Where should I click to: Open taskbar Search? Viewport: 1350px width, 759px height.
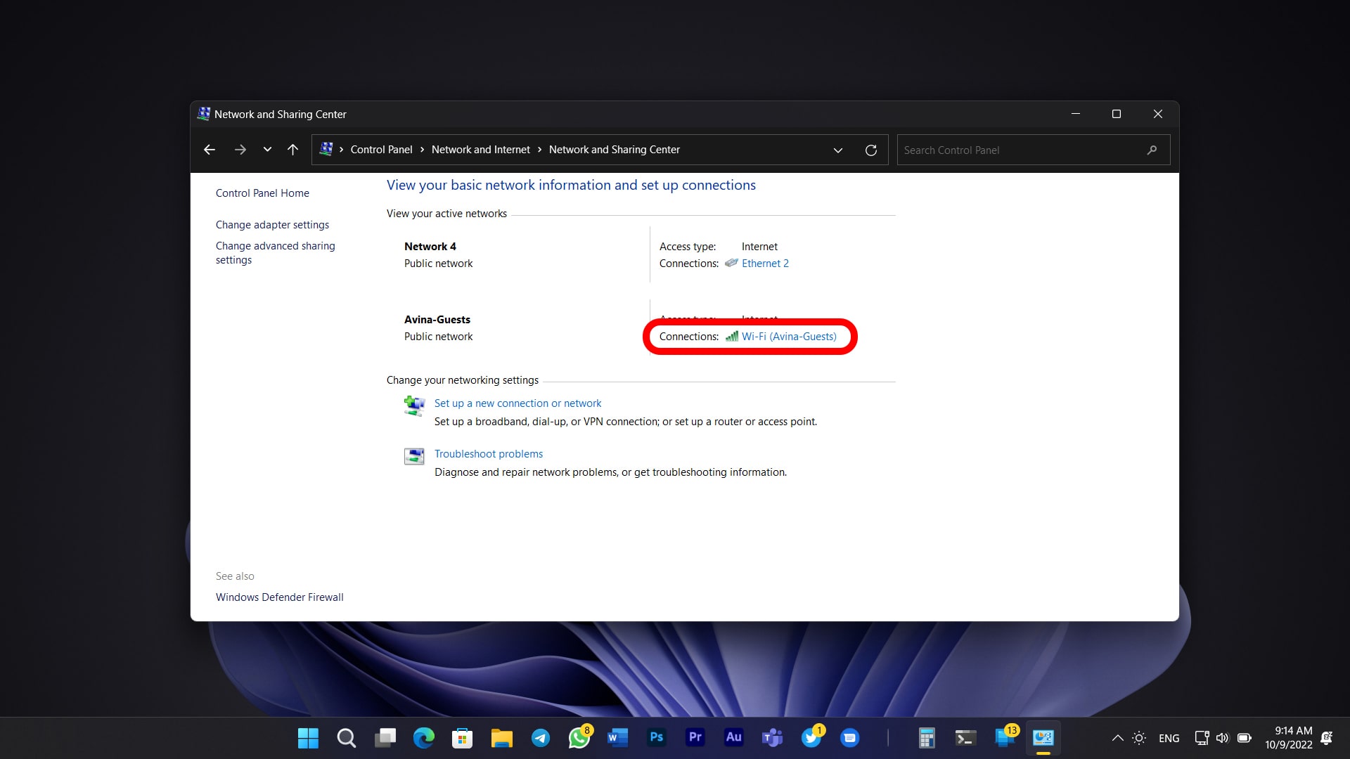347,738
